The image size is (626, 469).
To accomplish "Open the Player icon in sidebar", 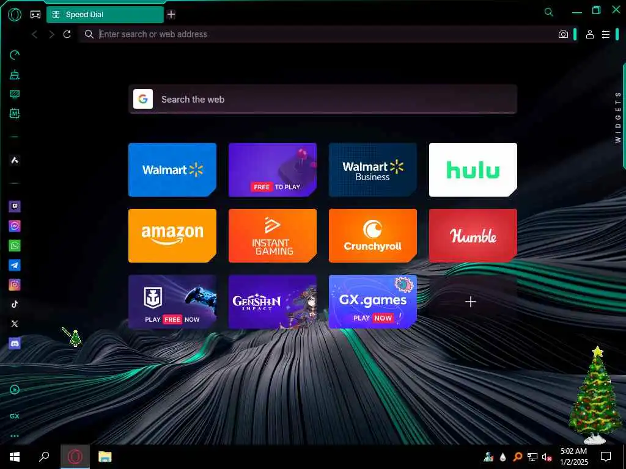I will (15, 390).
